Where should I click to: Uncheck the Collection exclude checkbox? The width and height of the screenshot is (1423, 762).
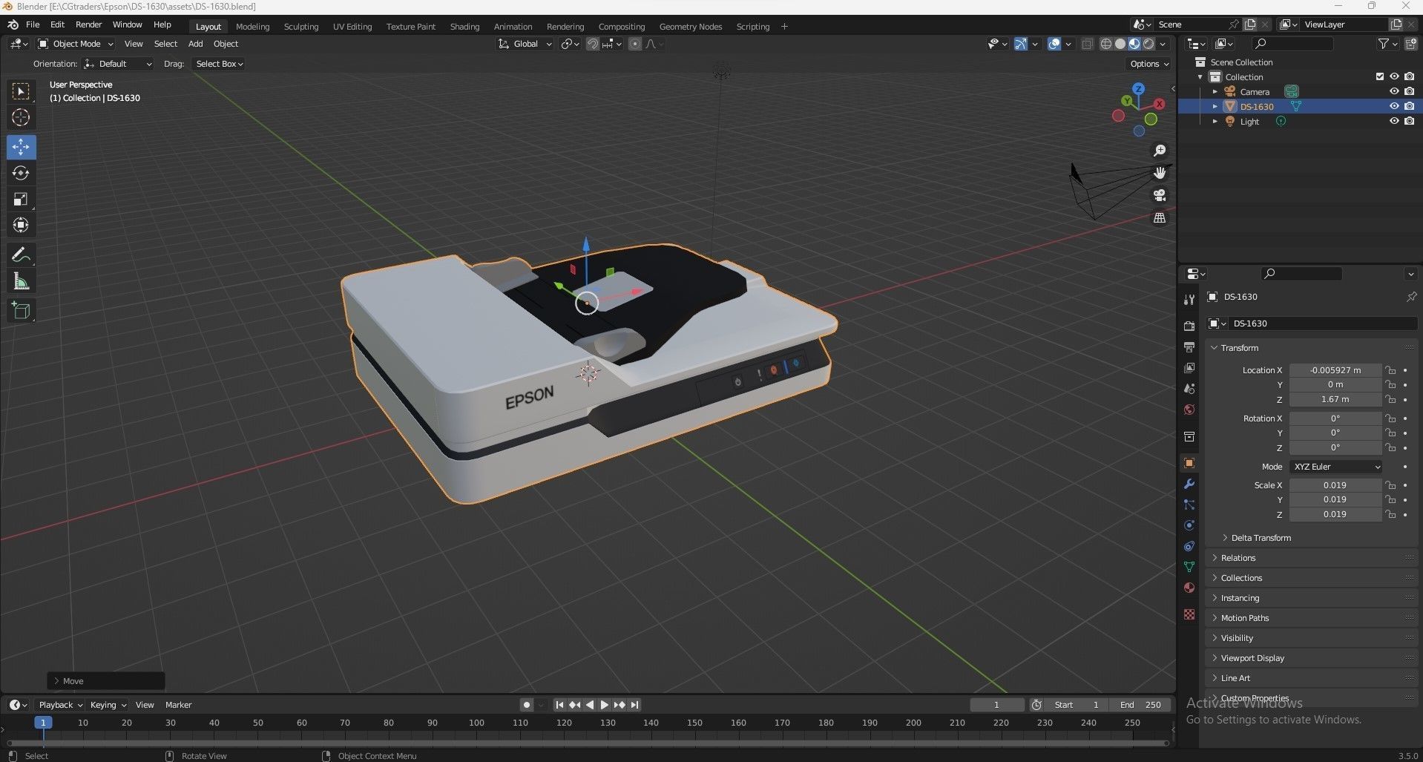point(1380,76)
